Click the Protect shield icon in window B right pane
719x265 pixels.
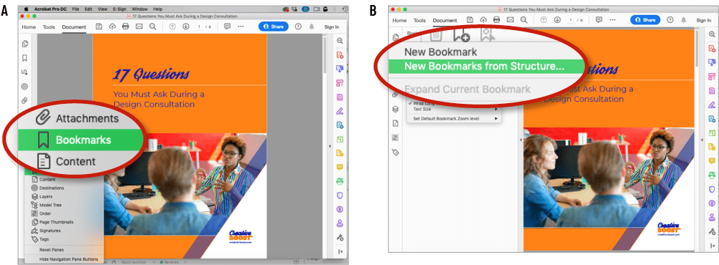[712, 189]
